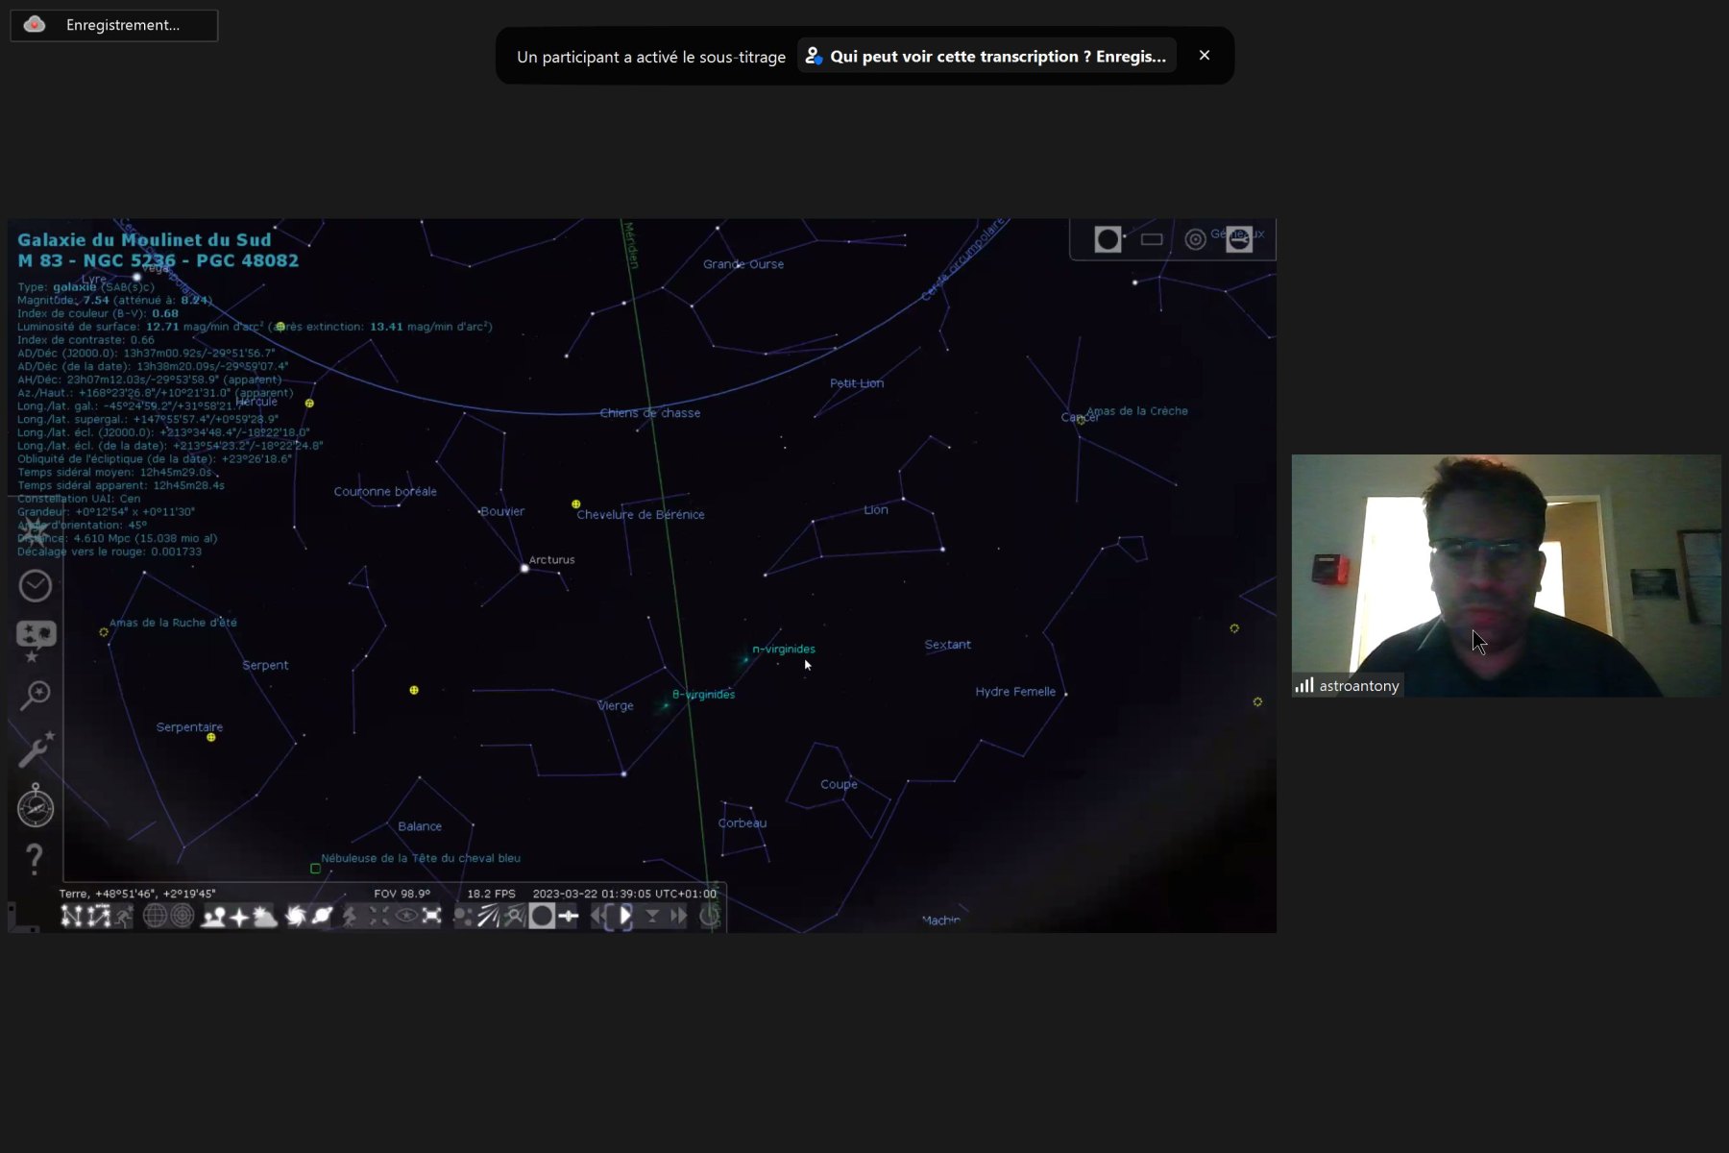Click the 'Galaxie du Moulinet du Sud' title
Image resolution: width=1729 pixels, height=1153 pixels.
pyautogui.click(x=144, y=240)
